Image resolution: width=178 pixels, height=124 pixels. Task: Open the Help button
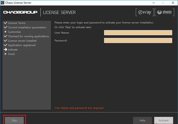(x=142, y=120)
